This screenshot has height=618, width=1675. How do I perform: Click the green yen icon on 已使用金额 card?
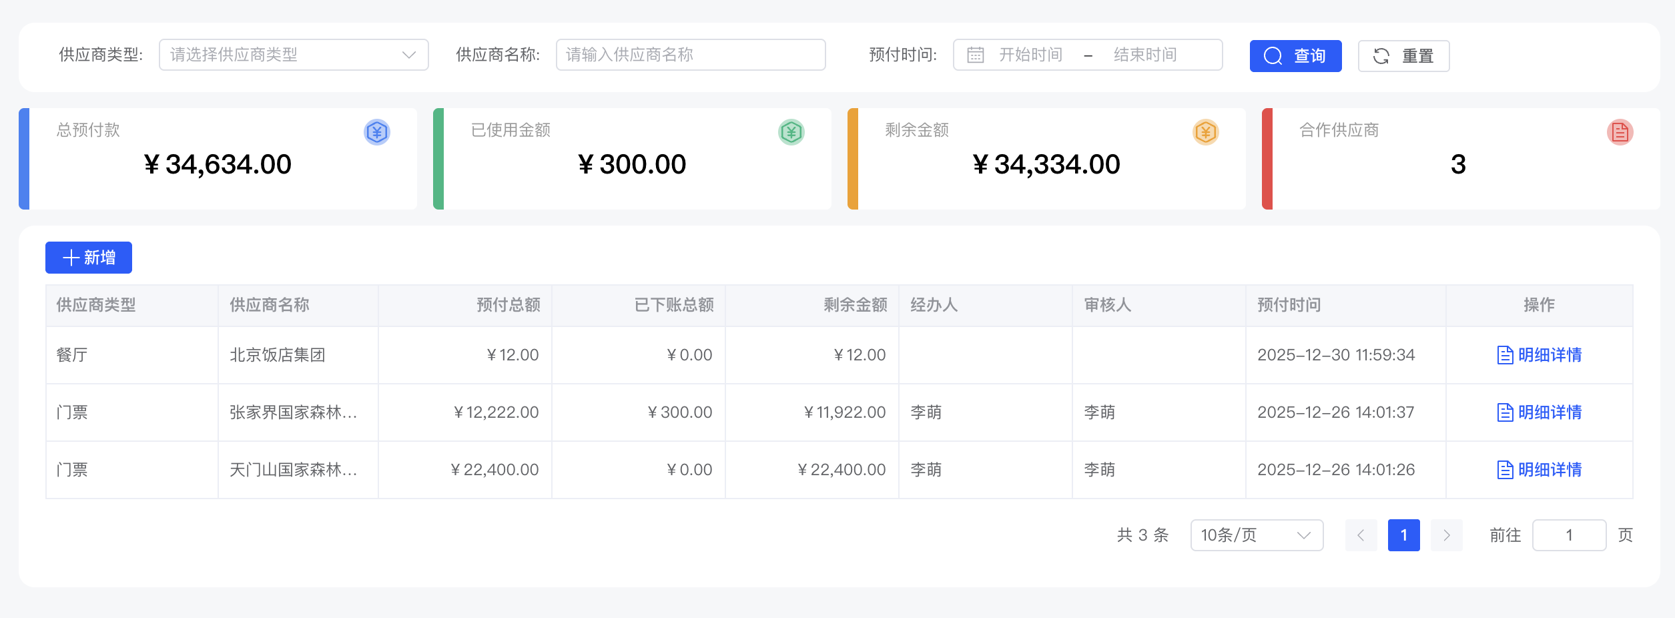click(x=790, y=132)
